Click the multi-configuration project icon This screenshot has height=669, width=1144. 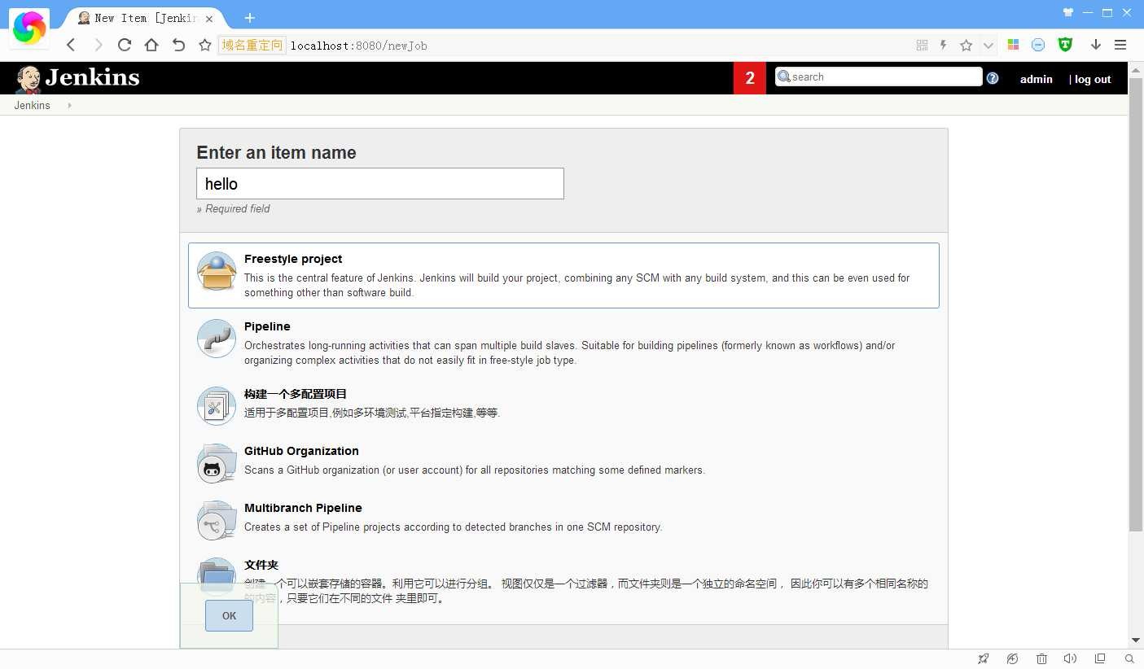(x=217, y=405)
